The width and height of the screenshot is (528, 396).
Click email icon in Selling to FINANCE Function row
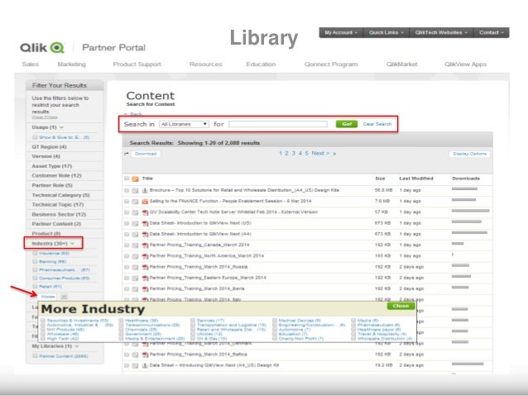tap(135, 202)
